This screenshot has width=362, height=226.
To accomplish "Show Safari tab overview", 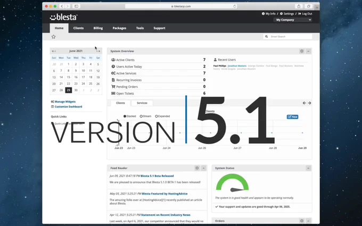I will pos(309,6).
